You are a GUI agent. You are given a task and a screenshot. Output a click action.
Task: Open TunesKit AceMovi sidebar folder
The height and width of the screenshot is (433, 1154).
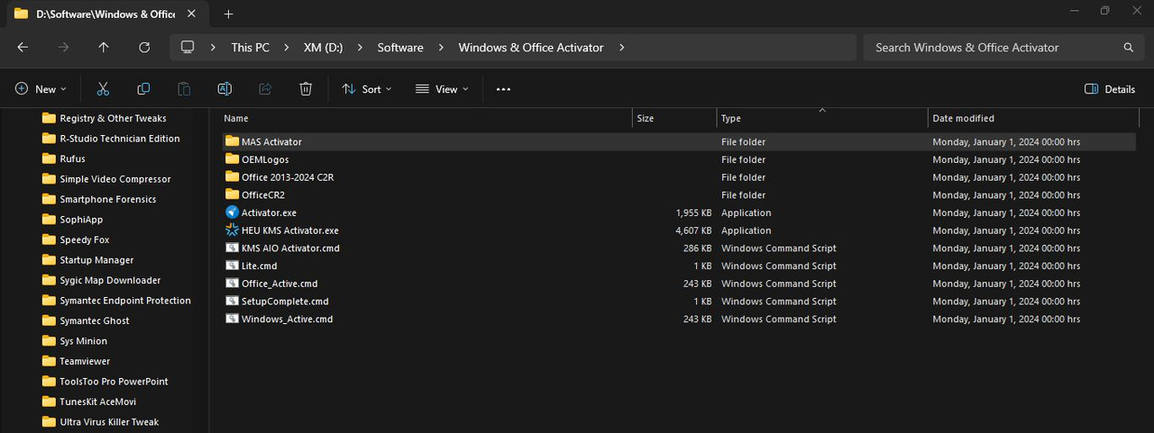90,401
